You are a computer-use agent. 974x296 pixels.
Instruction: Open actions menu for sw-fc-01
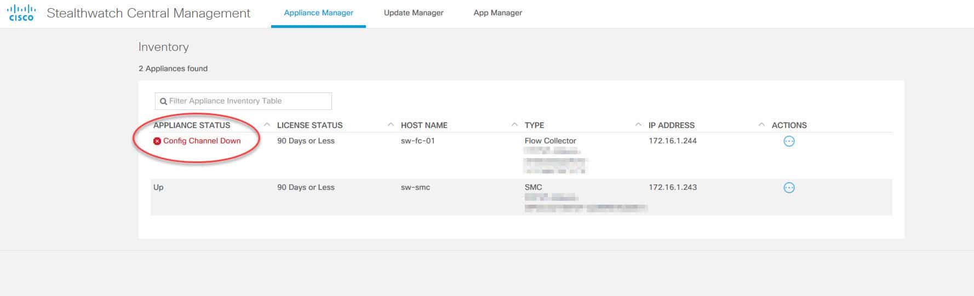pos(789,141)
